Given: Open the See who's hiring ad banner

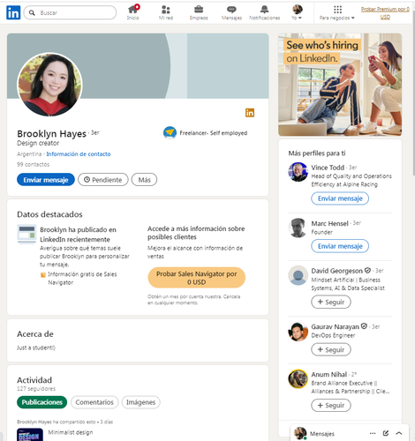Looking at the screenshot, I should click(x=340, y=85).
